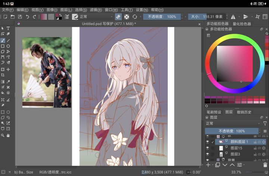269x176 pixels.
Task: Toggle eraser mode in top toolbar
Action: [118, 17]
